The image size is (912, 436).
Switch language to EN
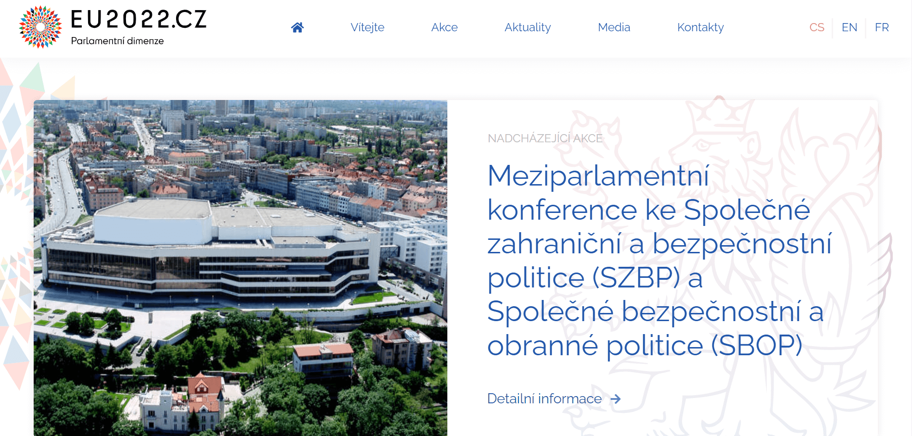tap(849, 27)
